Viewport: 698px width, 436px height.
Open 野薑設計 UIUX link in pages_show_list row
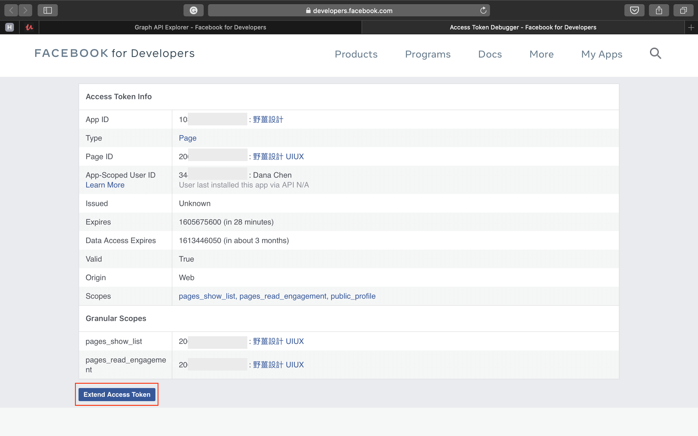(278, 341)
